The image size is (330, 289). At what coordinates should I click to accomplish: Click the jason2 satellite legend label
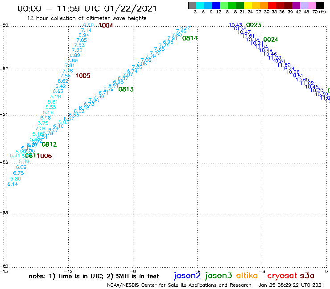[187, 276]
